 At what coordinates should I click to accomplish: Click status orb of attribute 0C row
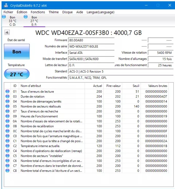8,131
